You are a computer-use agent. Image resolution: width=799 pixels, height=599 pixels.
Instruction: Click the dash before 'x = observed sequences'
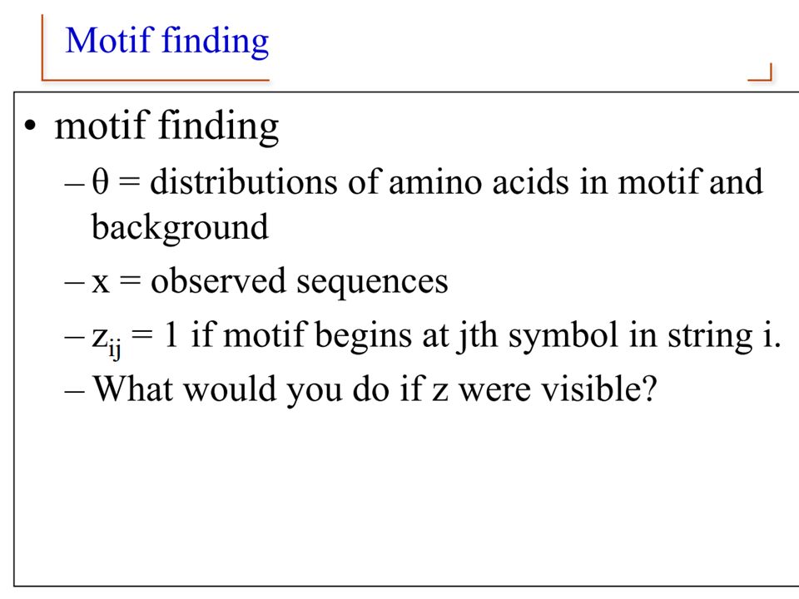coord(74,282)
